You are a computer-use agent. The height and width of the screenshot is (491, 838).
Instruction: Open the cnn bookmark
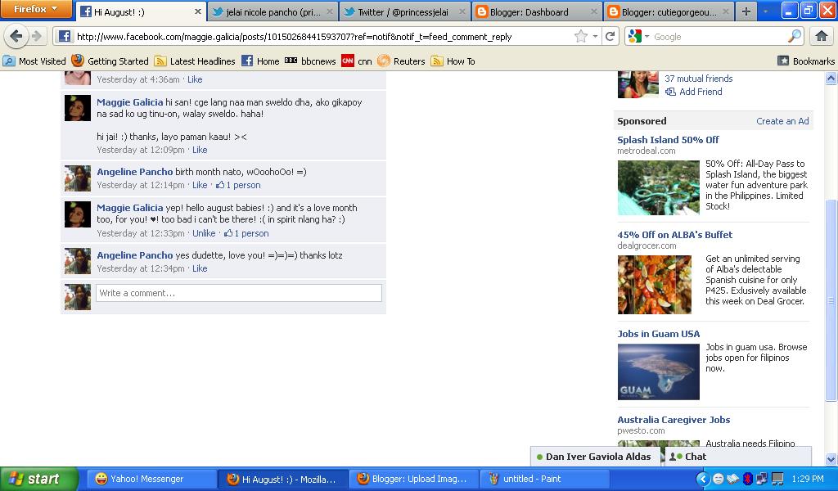point(357,61)
